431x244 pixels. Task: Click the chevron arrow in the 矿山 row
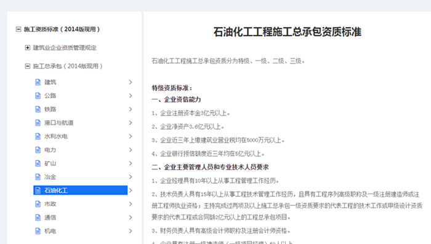click(131, 163)
